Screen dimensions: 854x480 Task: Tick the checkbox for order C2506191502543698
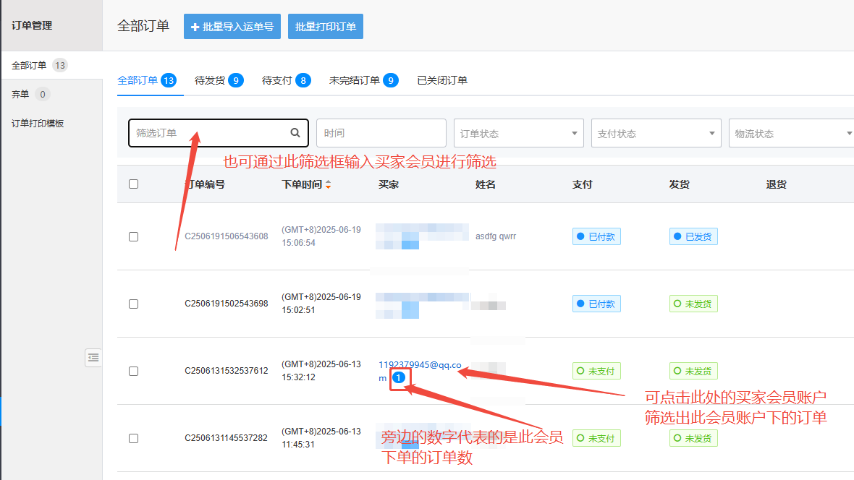point(133,304)
